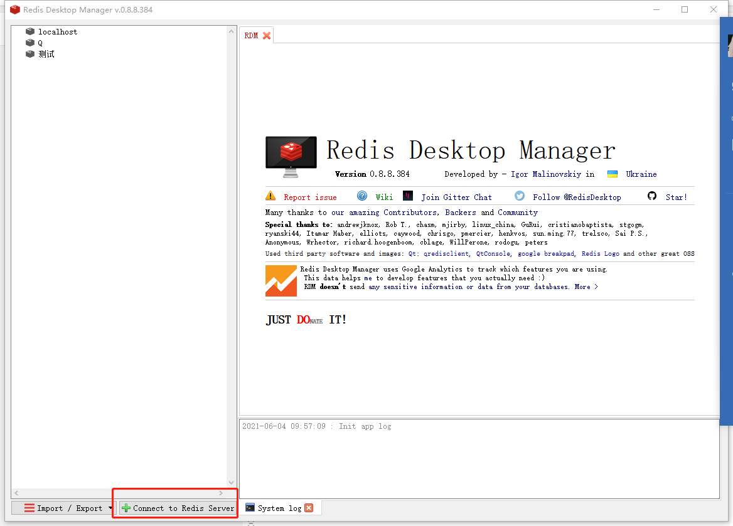Click the GitHub octocat icon next to Star!
The height and width of the screenshot is (526, 733).
pos(652,196)
